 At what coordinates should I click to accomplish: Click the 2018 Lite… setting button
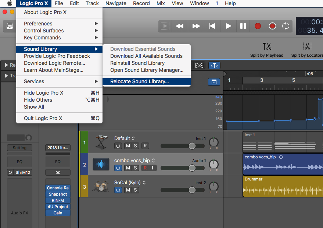pos(58,148)
